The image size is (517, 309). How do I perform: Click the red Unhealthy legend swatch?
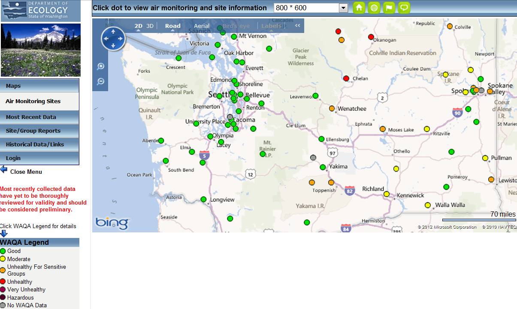(3, 282)
